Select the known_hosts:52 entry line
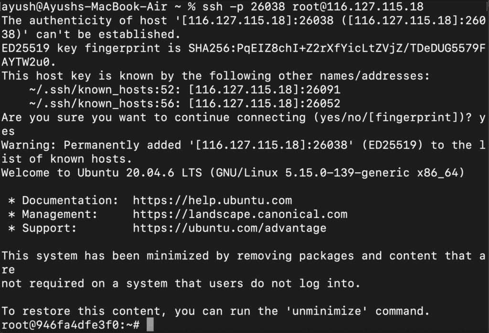The width and height of the screenshot is (489, 333). [185, 90]
